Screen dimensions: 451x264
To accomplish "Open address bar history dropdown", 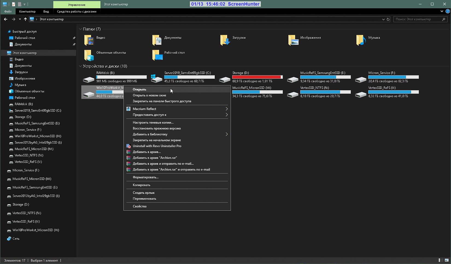I will pyautogui.click(x=383, y=19).
